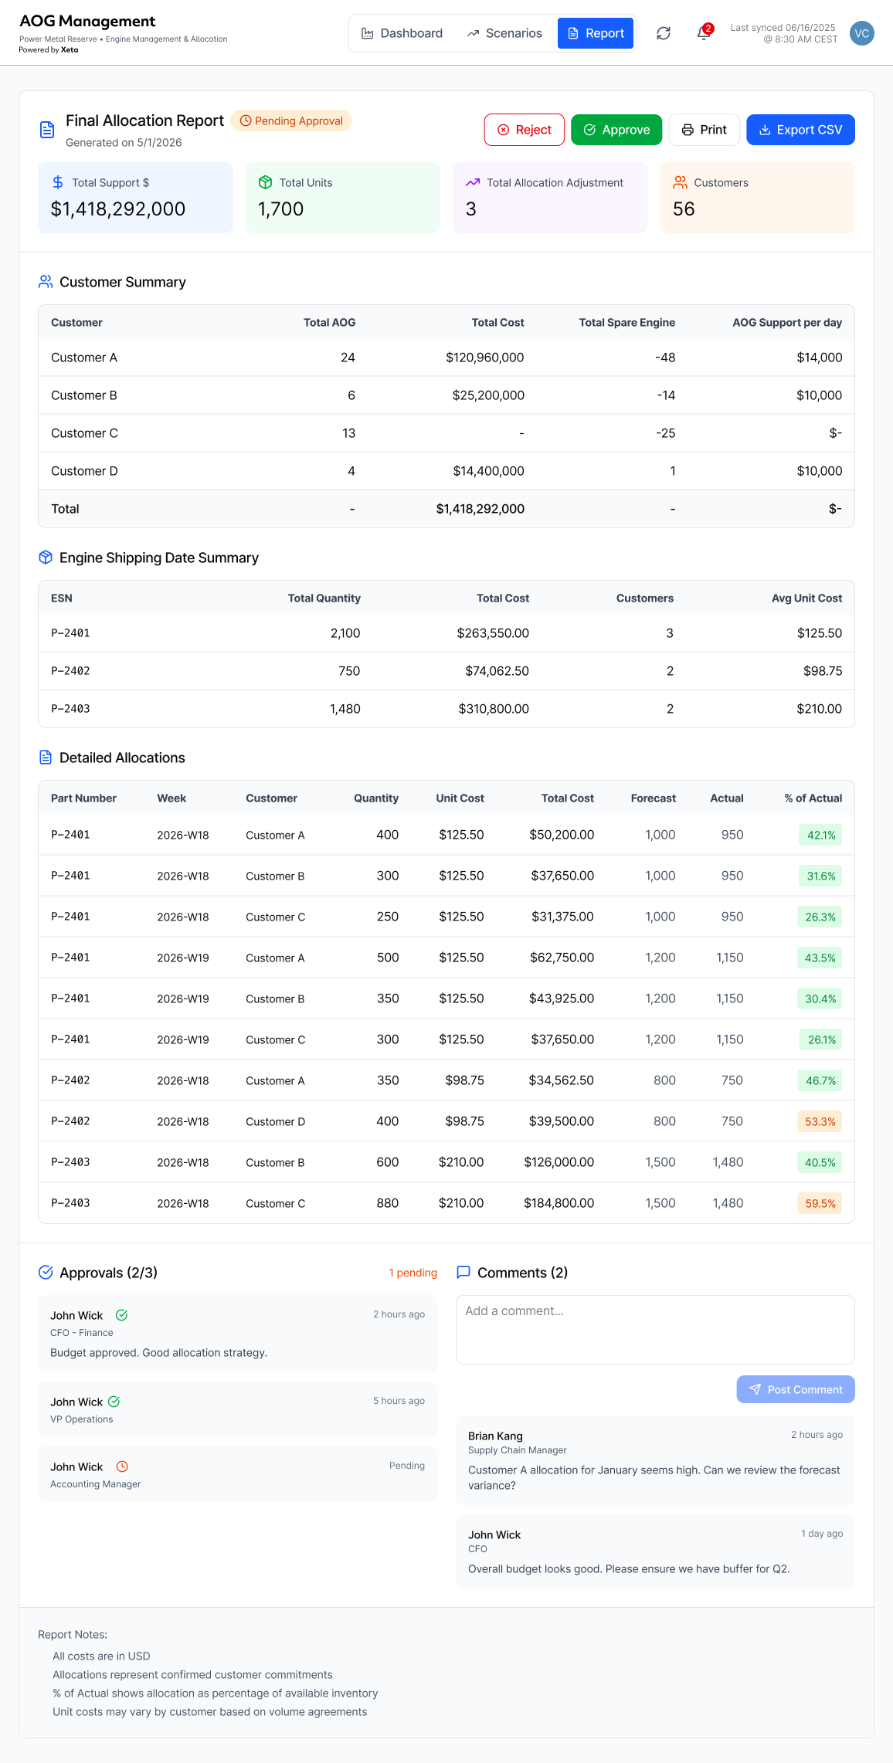The image size is (893, 1763).
Task: Click the refresh sync icon
Action: click(x=663, y=33)
